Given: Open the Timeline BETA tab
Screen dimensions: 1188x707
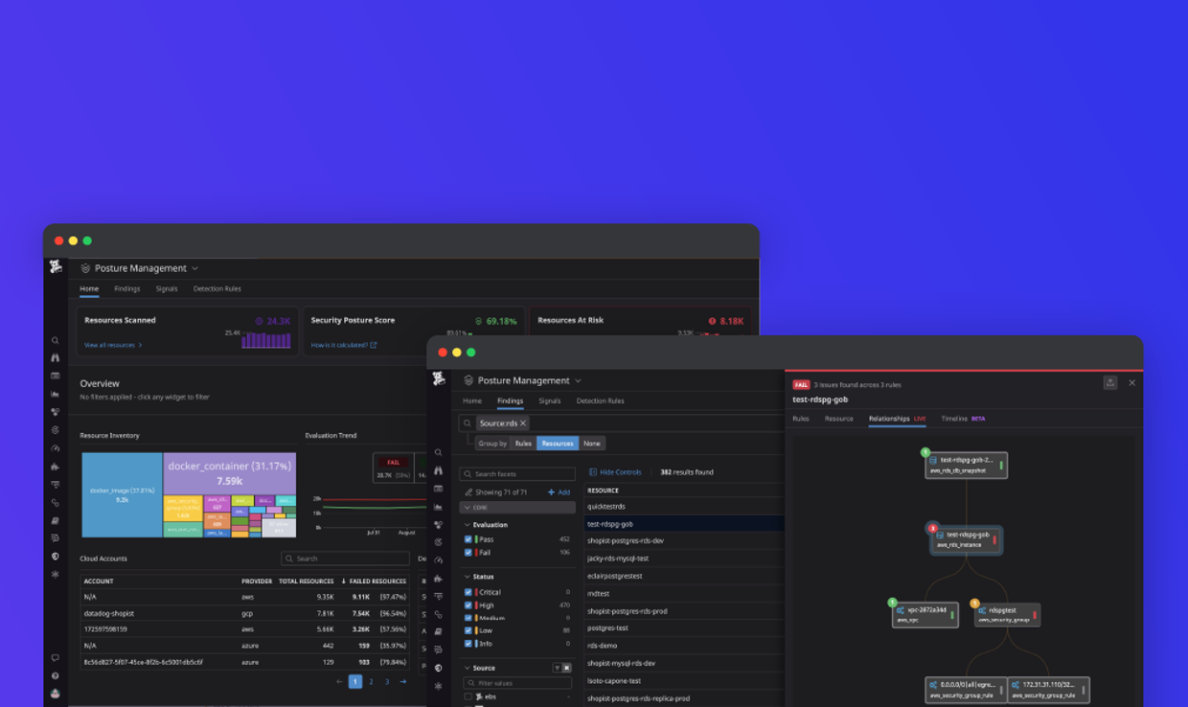Looking at the screenshot, I should tap(962, 419).
